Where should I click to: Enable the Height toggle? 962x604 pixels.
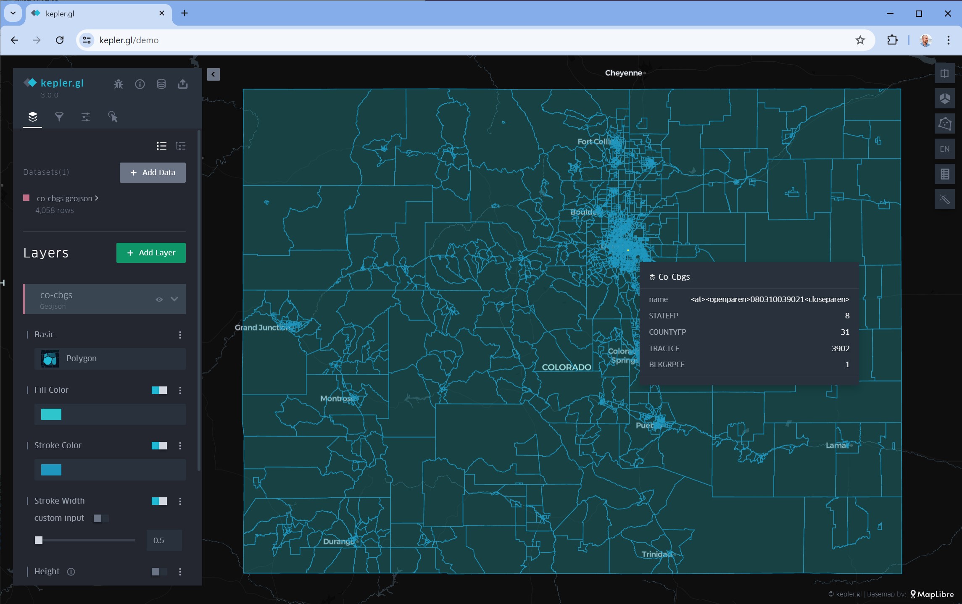tap(159, 572)
